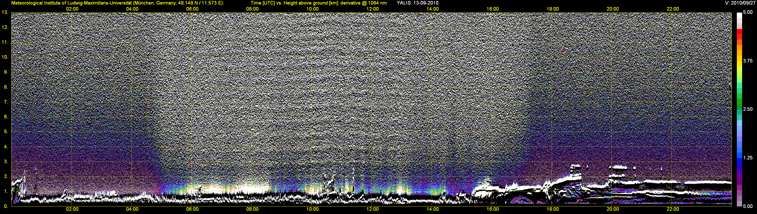Click the 11 km height axis label
This screenshot has width=757, height=214.
pos(5,42)
